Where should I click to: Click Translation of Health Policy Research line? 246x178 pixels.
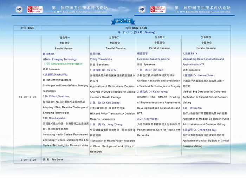(112, 141)
